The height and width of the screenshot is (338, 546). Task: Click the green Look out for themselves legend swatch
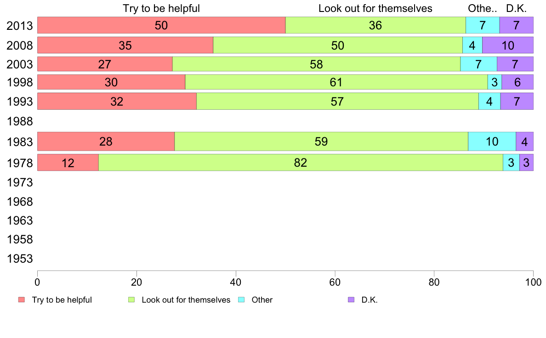131,300
